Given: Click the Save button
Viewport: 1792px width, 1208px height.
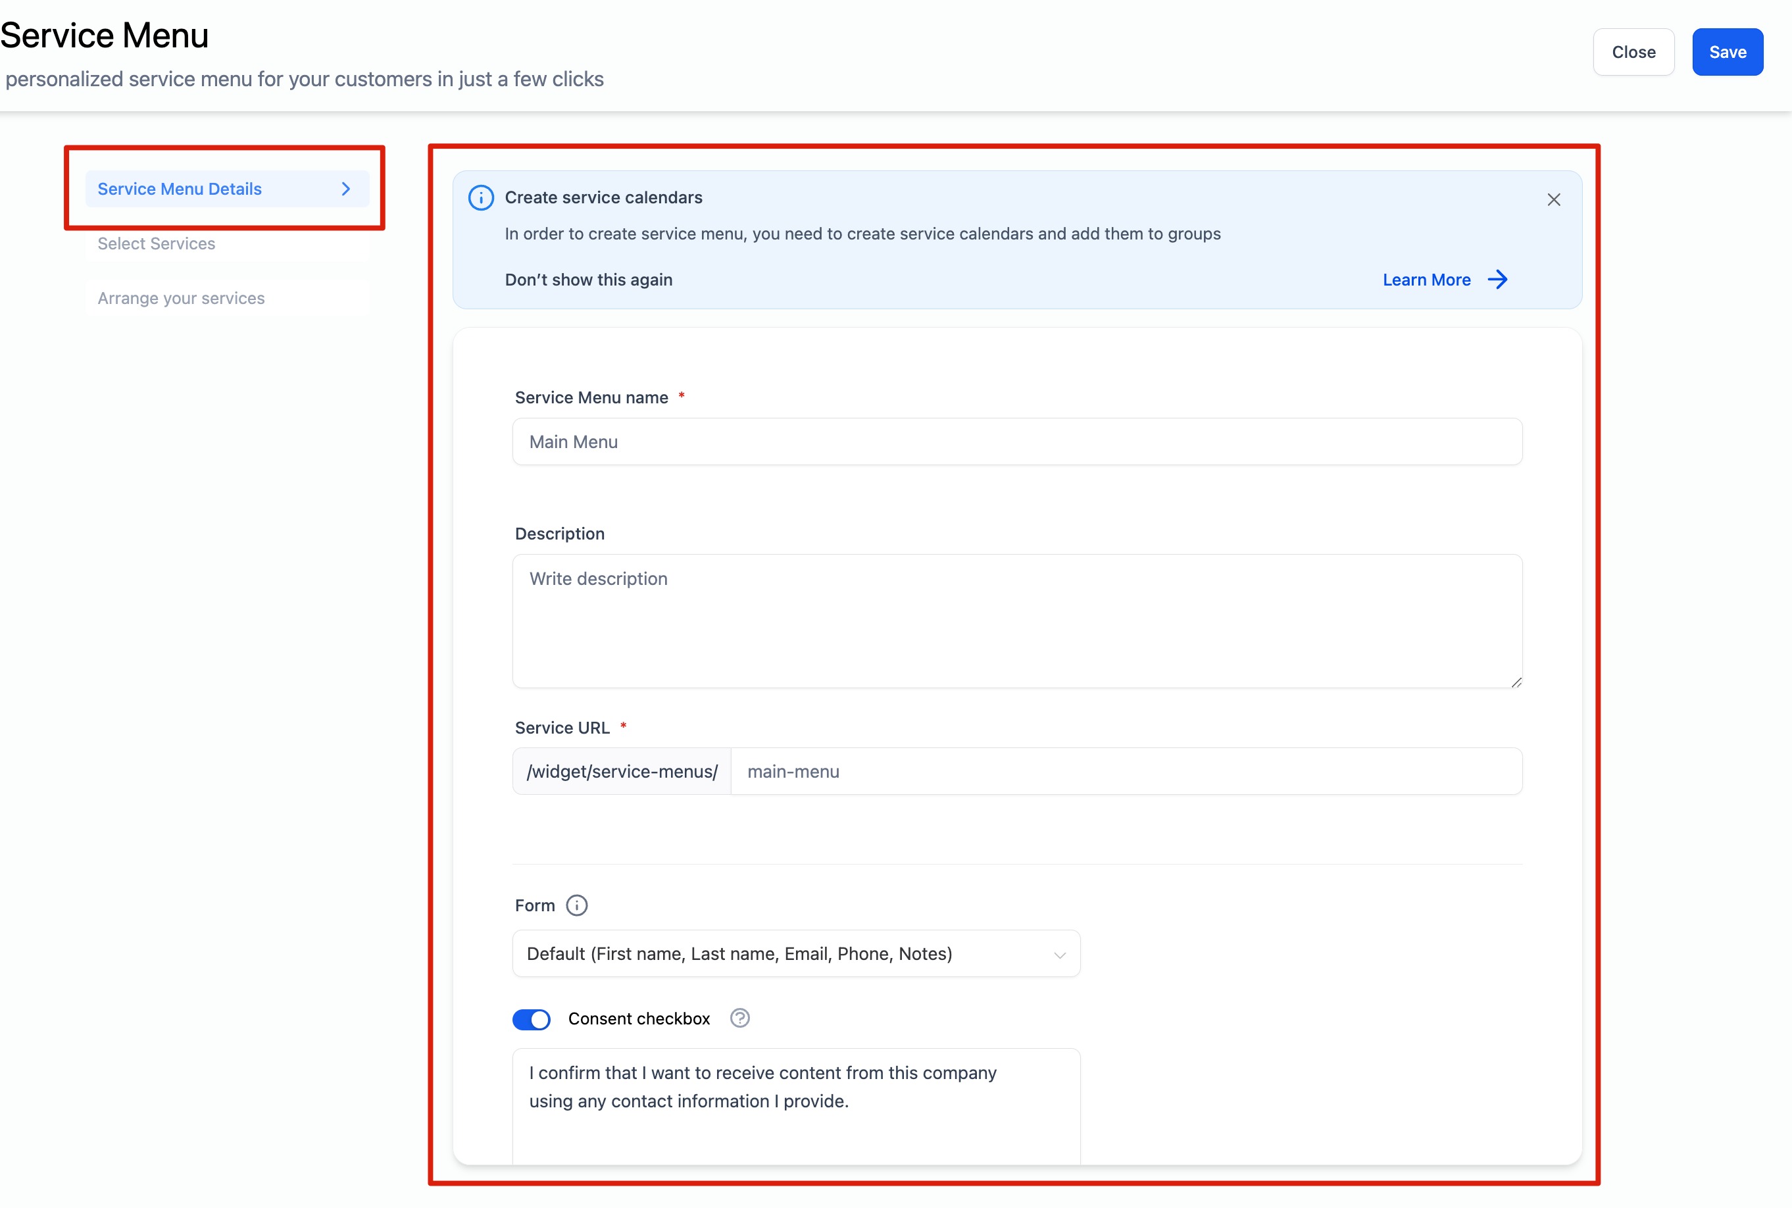Looking at the screenshot, I should tap(1728, 53).
